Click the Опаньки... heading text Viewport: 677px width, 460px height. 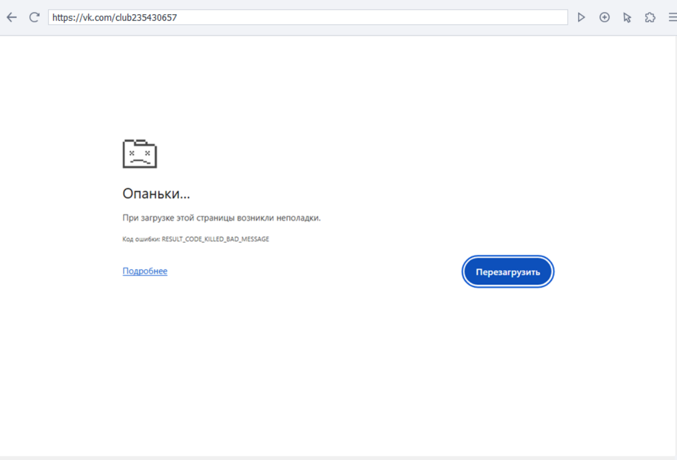[x=156, y=193]
